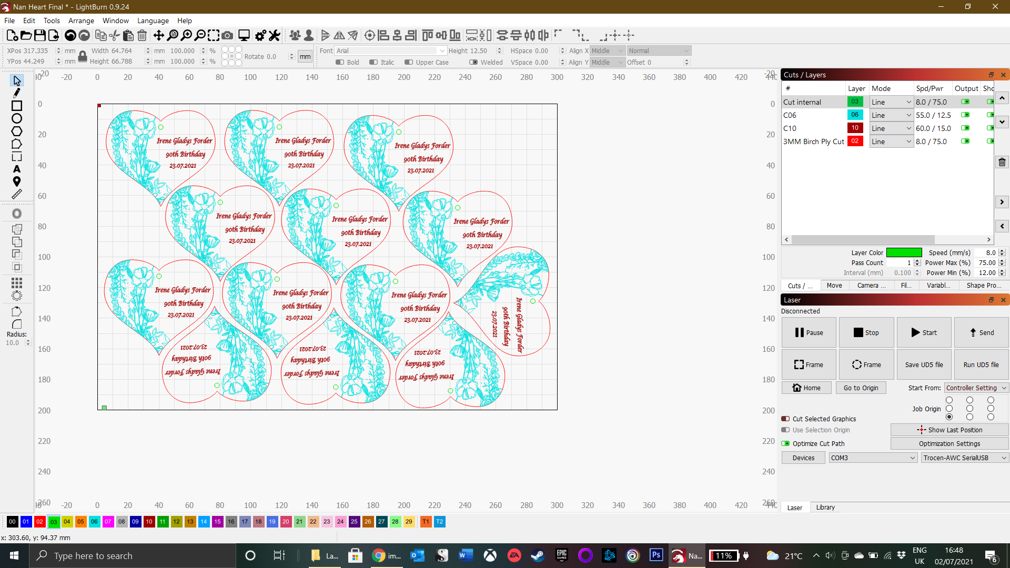Open the Arrange menu

pos(81,21)
